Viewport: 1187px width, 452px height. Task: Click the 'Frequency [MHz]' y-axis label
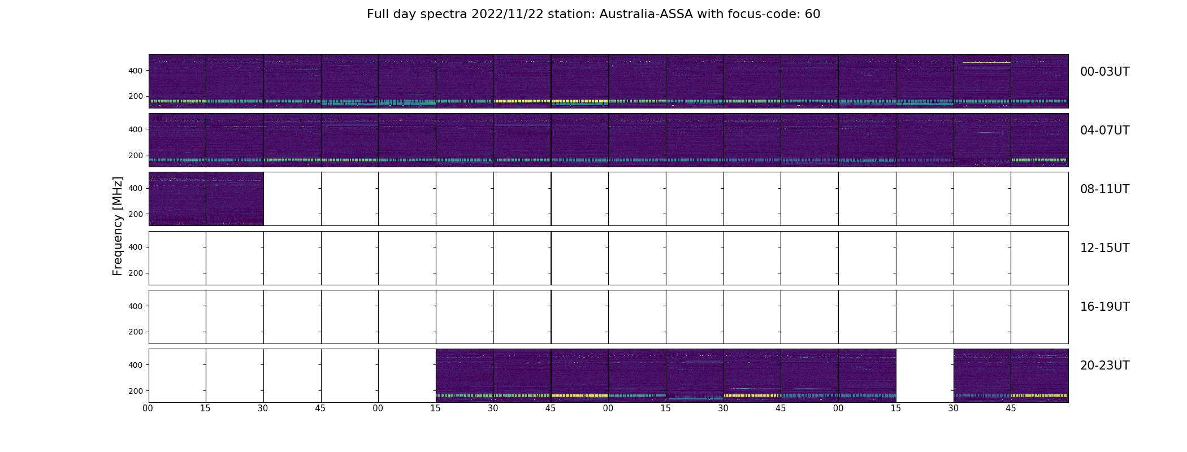point(118,226)
